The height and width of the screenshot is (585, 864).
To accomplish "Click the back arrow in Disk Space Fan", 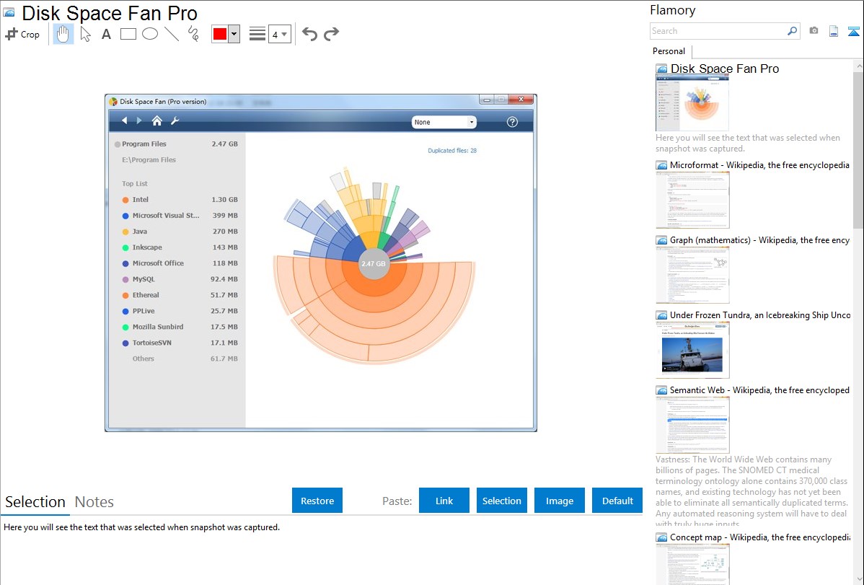I will tap(125, 120).
